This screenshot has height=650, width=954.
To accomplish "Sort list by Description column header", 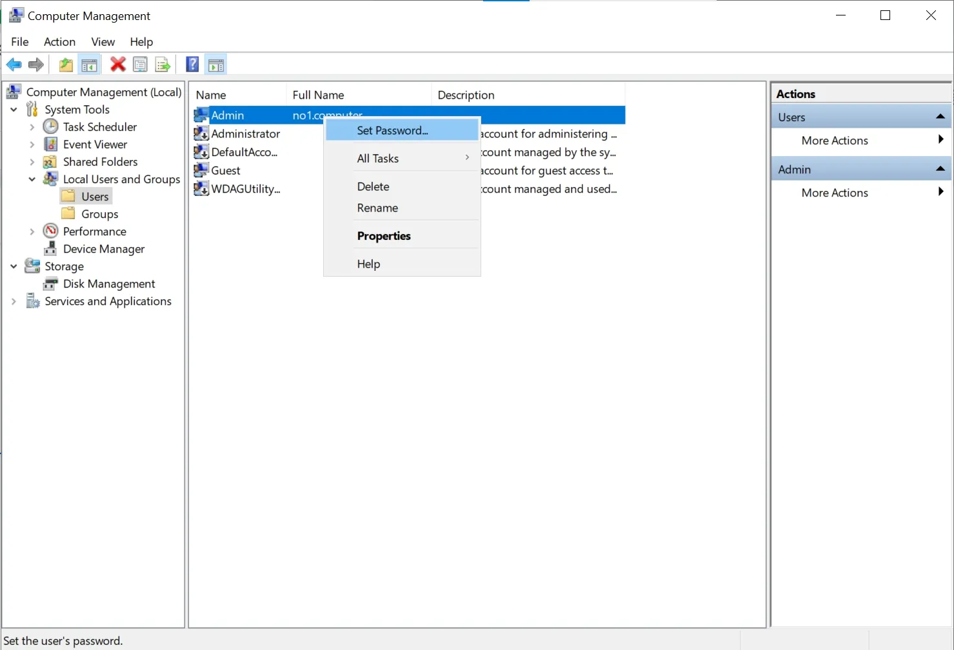I will pos(466,95).
